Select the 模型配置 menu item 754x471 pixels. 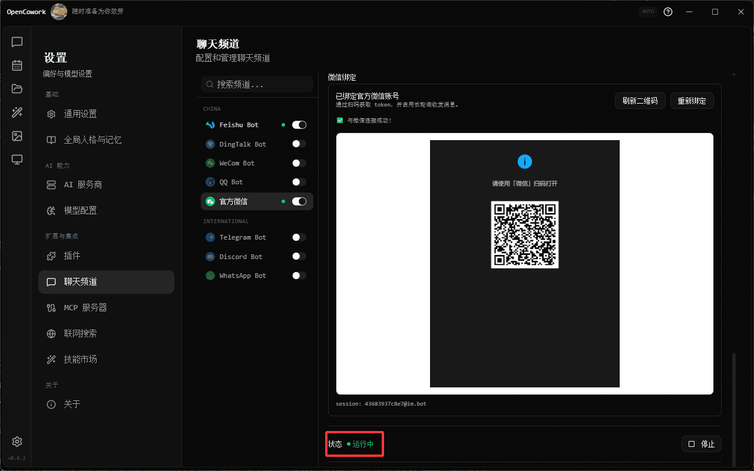tap(80, 210)
